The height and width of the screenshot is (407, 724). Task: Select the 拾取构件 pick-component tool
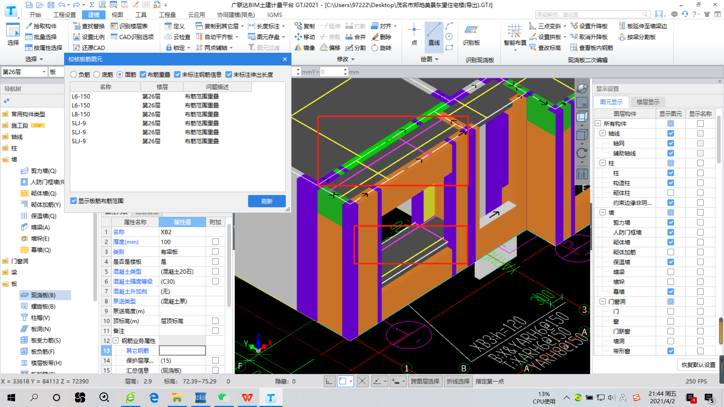(x=41, y=26)
